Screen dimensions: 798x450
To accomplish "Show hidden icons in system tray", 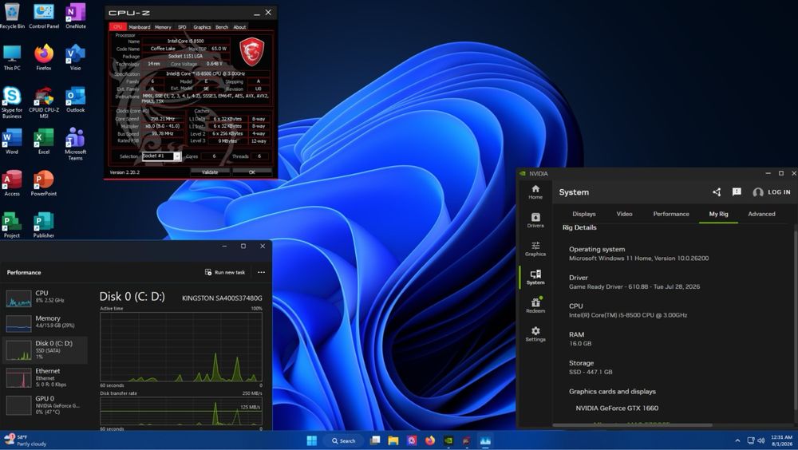I will click(737, 440).
